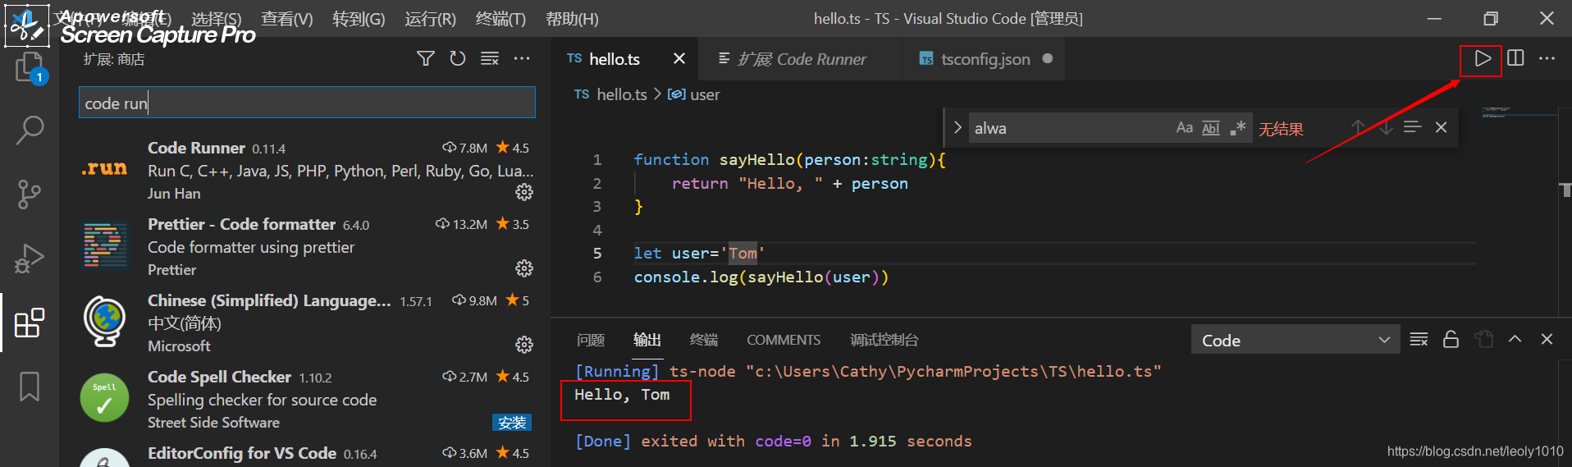Screen dimensions: 1572x467
Task: Open the 输出 output panel tab
Action: (647, 340)
